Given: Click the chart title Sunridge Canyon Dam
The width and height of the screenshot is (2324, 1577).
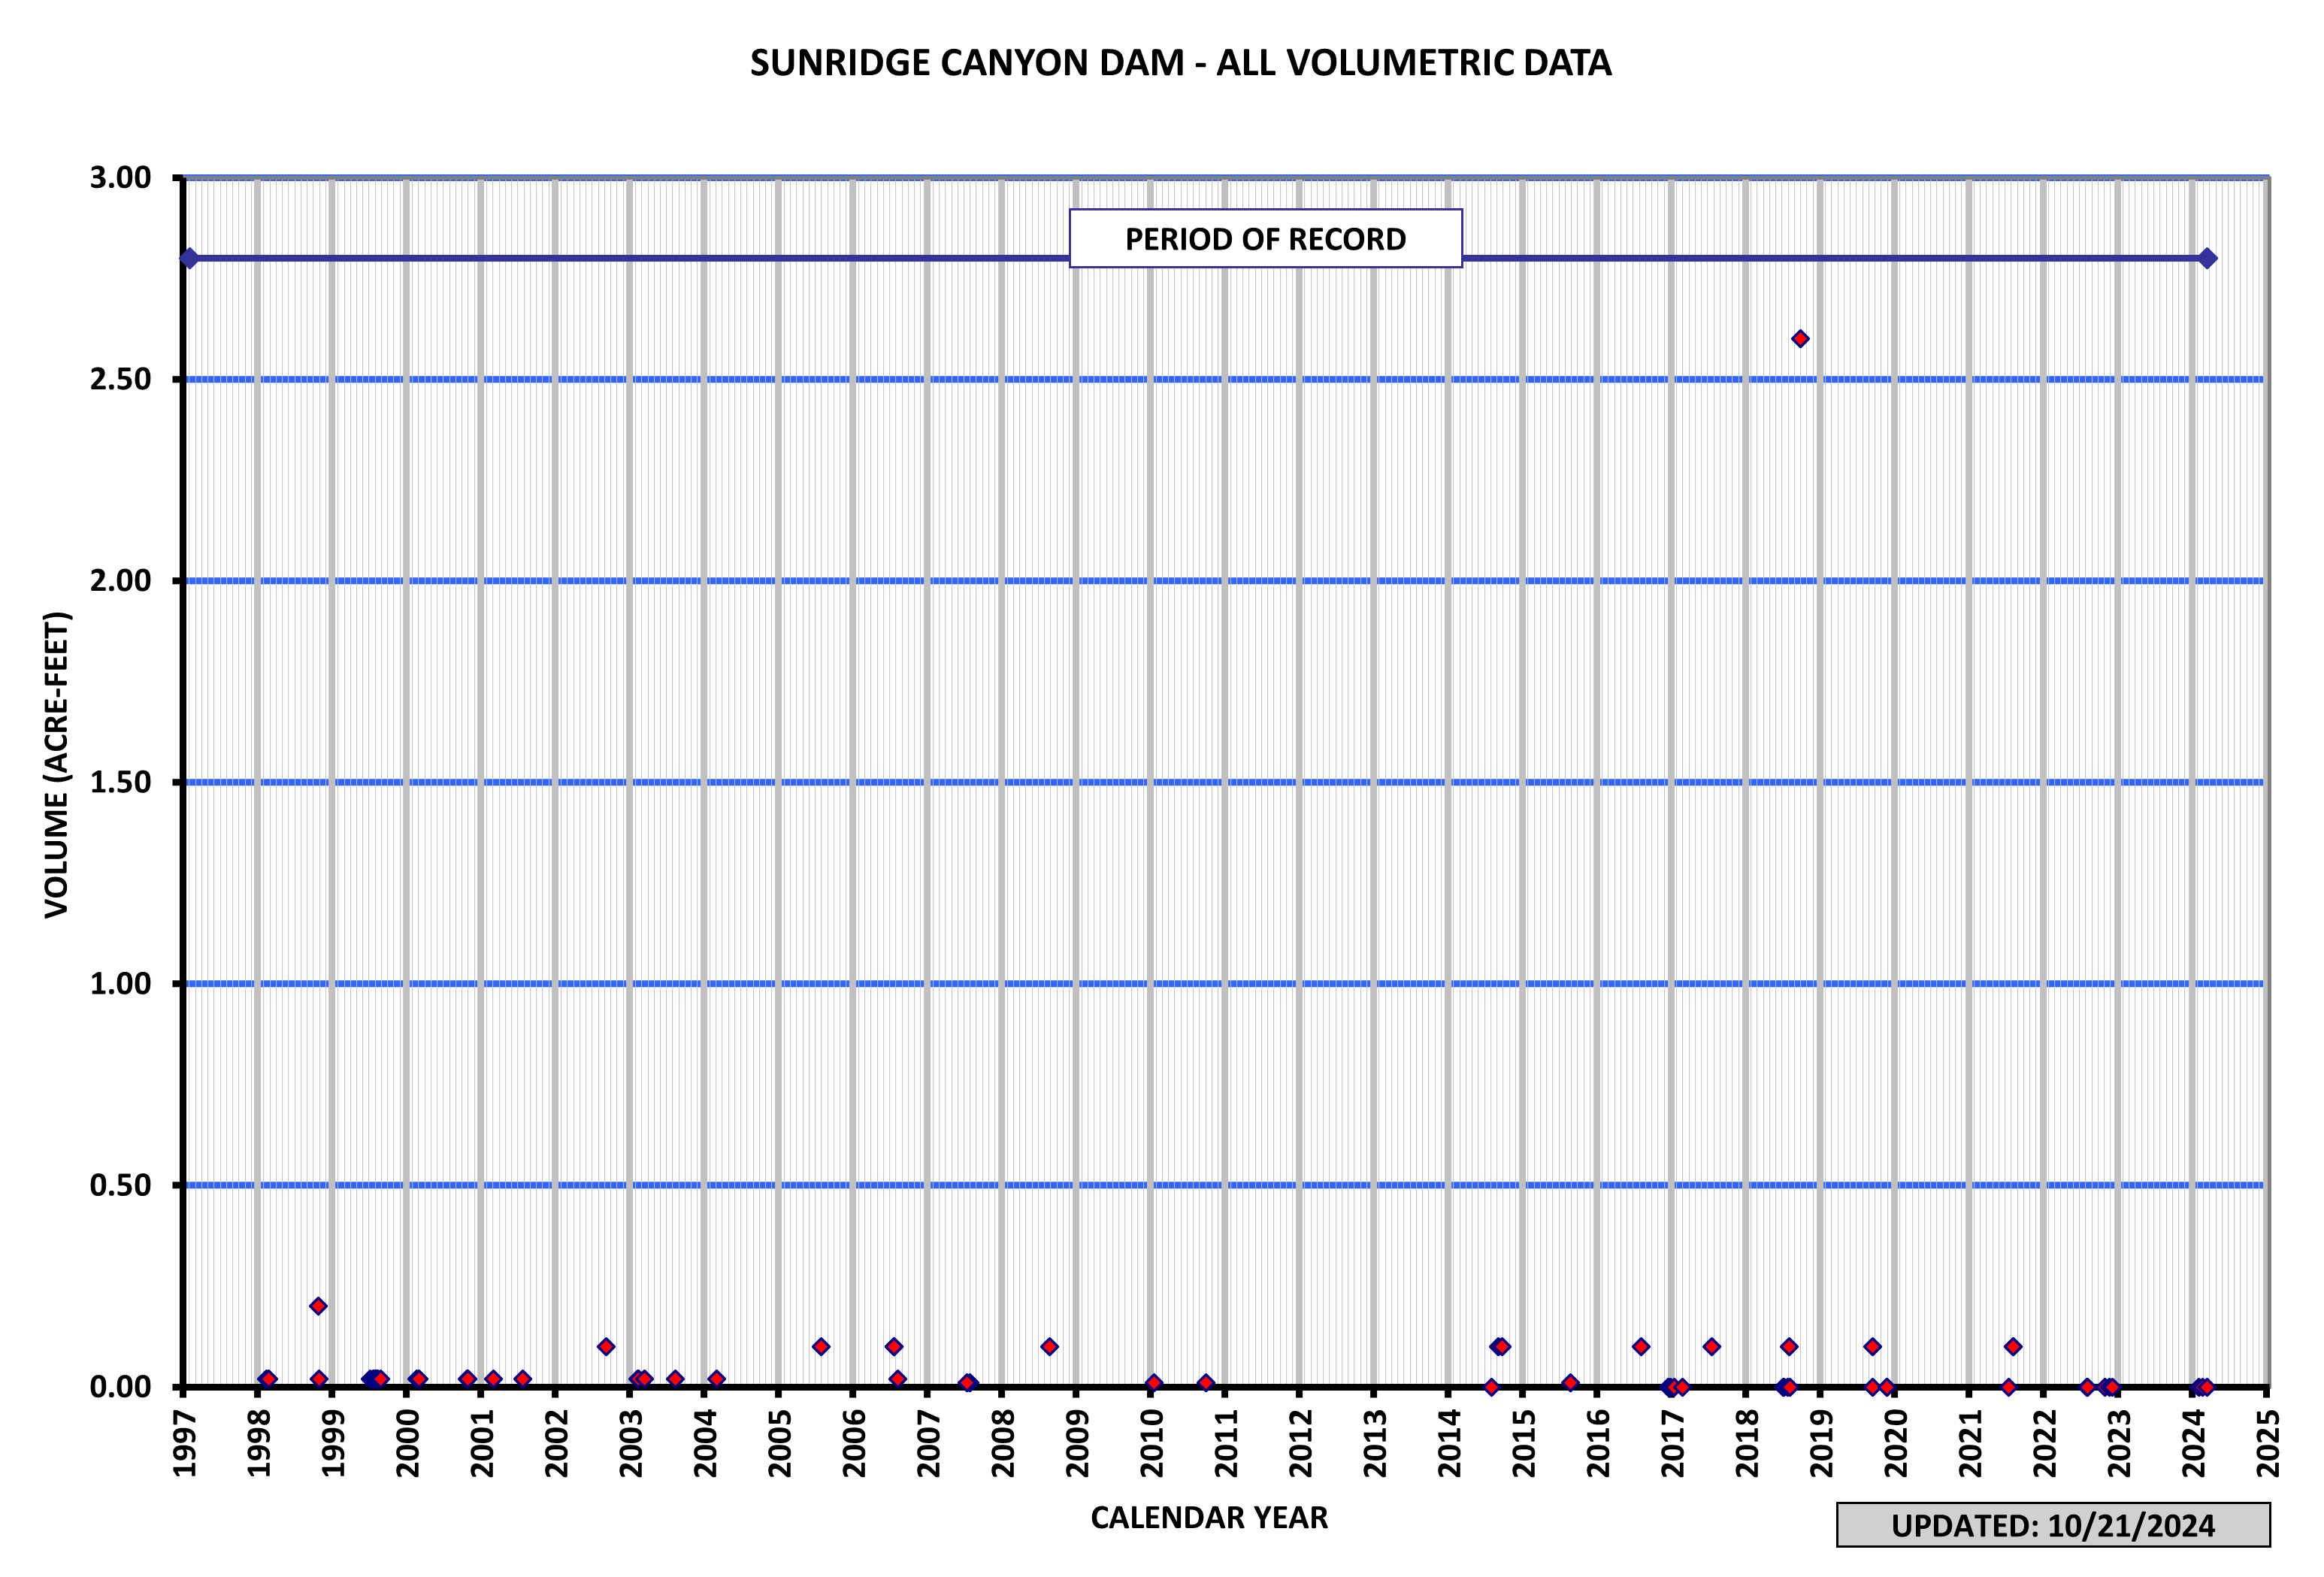Looking at the screenshot, I should point(1181,63).
